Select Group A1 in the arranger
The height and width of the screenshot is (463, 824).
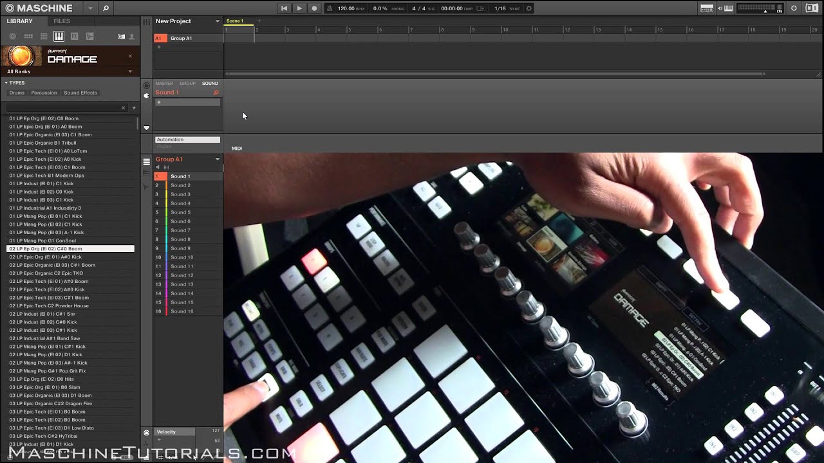pos(188,39)
